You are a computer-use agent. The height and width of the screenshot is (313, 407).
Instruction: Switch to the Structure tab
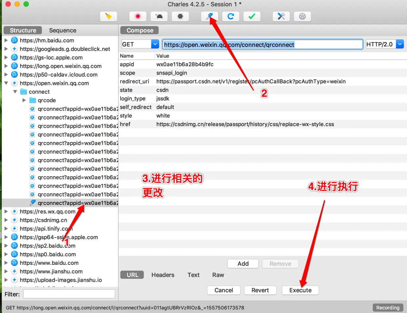coord(23,30)
